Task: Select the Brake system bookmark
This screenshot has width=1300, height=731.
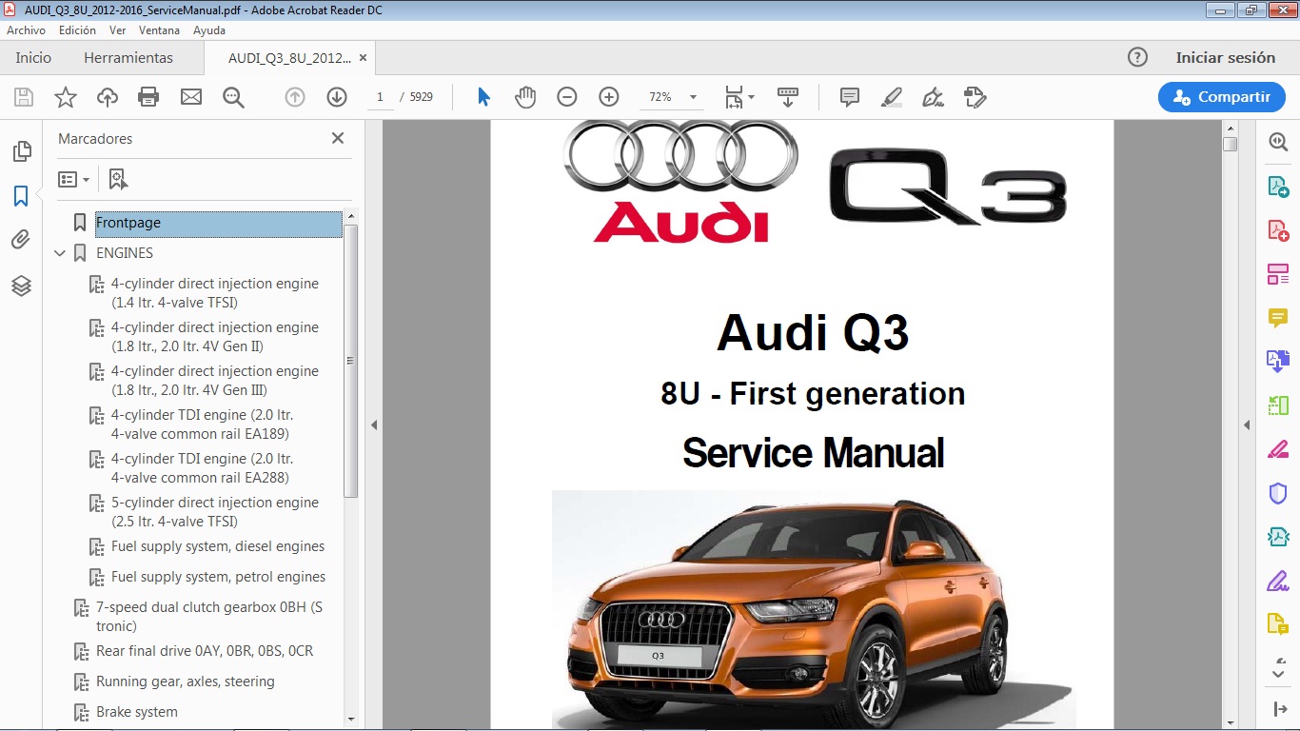Action: click(136, 711)
